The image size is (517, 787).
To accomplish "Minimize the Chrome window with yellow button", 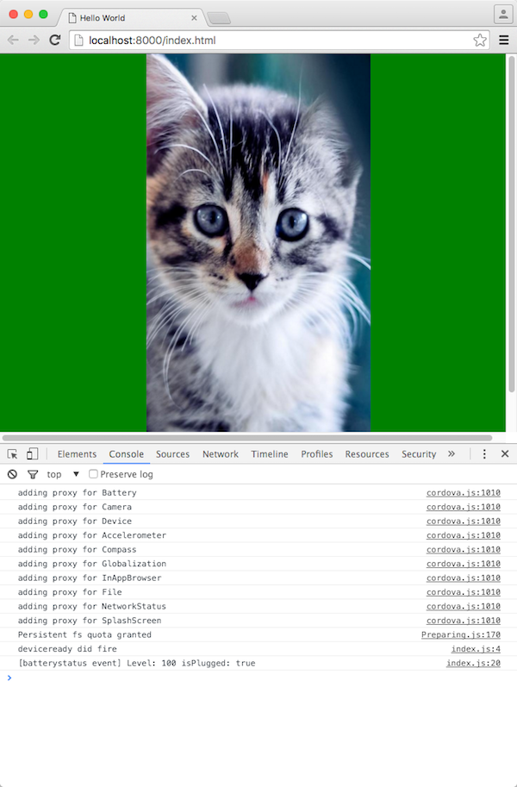I will pos(28,14).
